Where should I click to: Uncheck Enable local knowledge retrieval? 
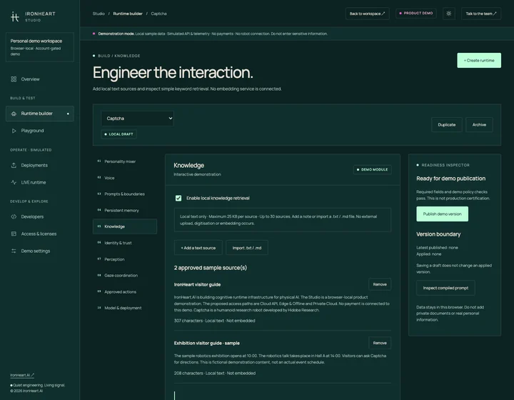(178, 198)
